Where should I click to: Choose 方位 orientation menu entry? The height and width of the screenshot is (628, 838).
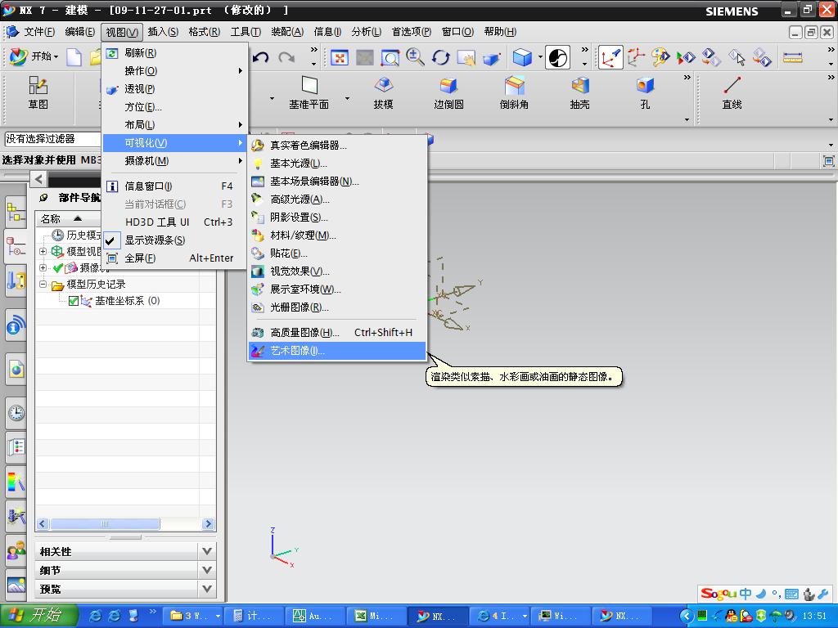coord(174,107)
